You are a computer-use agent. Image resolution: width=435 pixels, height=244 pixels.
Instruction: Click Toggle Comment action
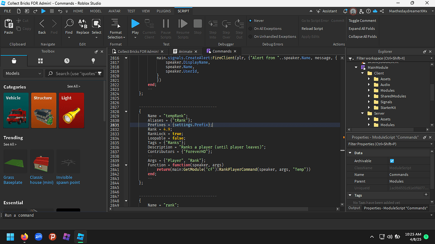click(x=362, y=21)
